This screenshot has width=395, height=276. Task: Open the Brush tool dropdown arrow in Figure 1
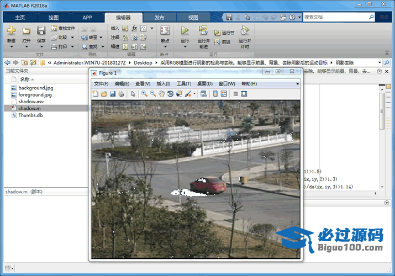(x=194, y=94)
